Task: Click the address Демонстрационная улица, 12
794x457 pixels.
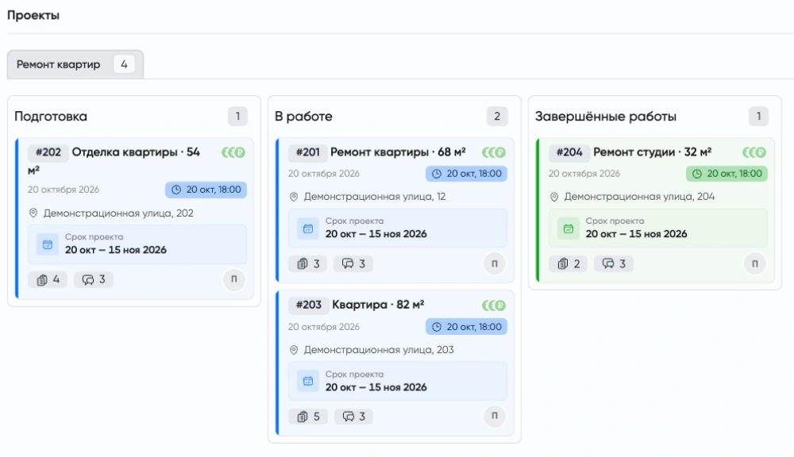Action: [375, 196]
